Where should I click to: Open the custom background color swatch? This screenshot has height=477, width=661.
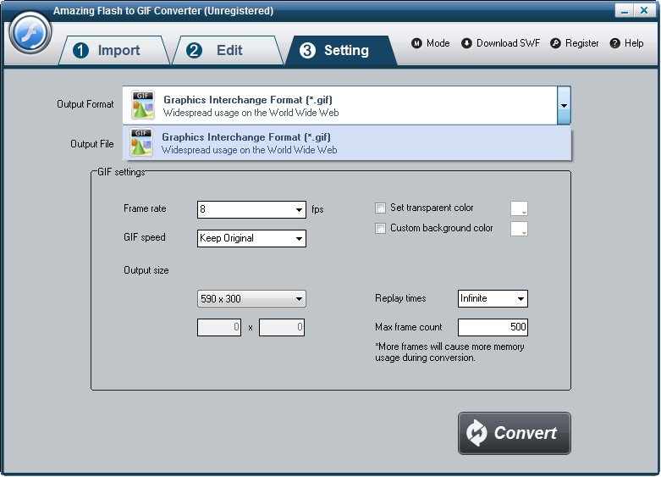(519, 229)
